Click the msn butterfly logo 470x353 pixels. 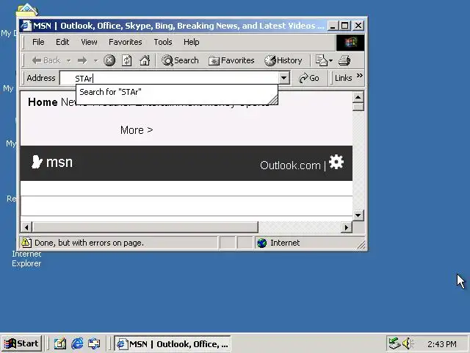tap(52, 162)
